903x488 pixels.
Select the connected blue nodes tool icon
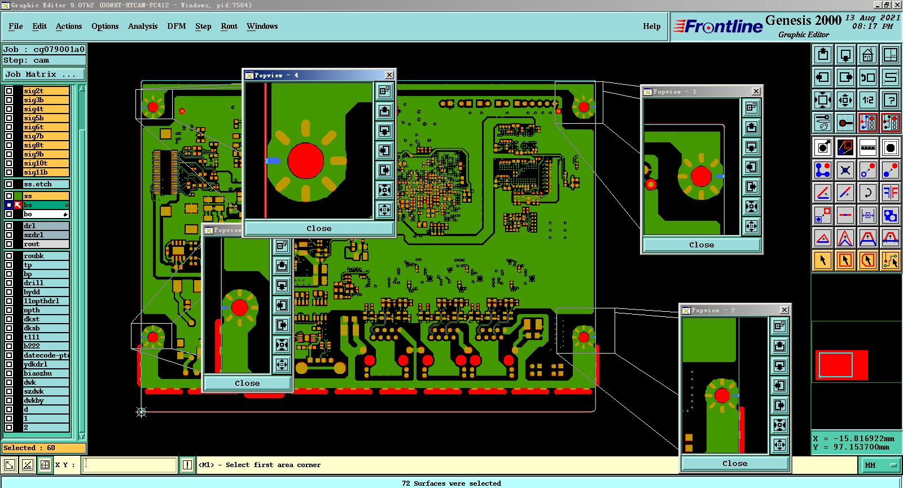coord(823,170)
